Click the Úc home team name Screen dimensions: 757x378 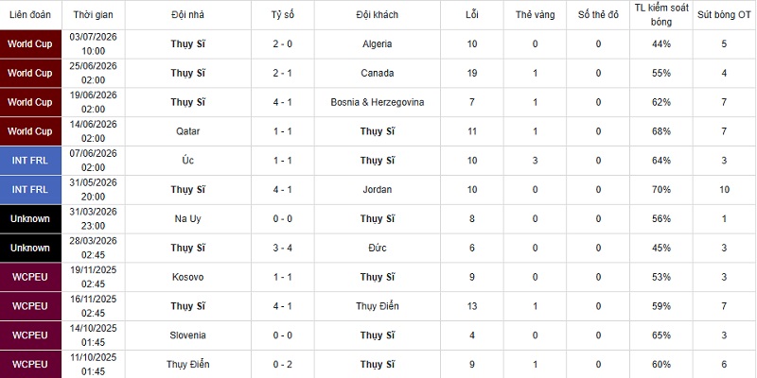point(187,161)
